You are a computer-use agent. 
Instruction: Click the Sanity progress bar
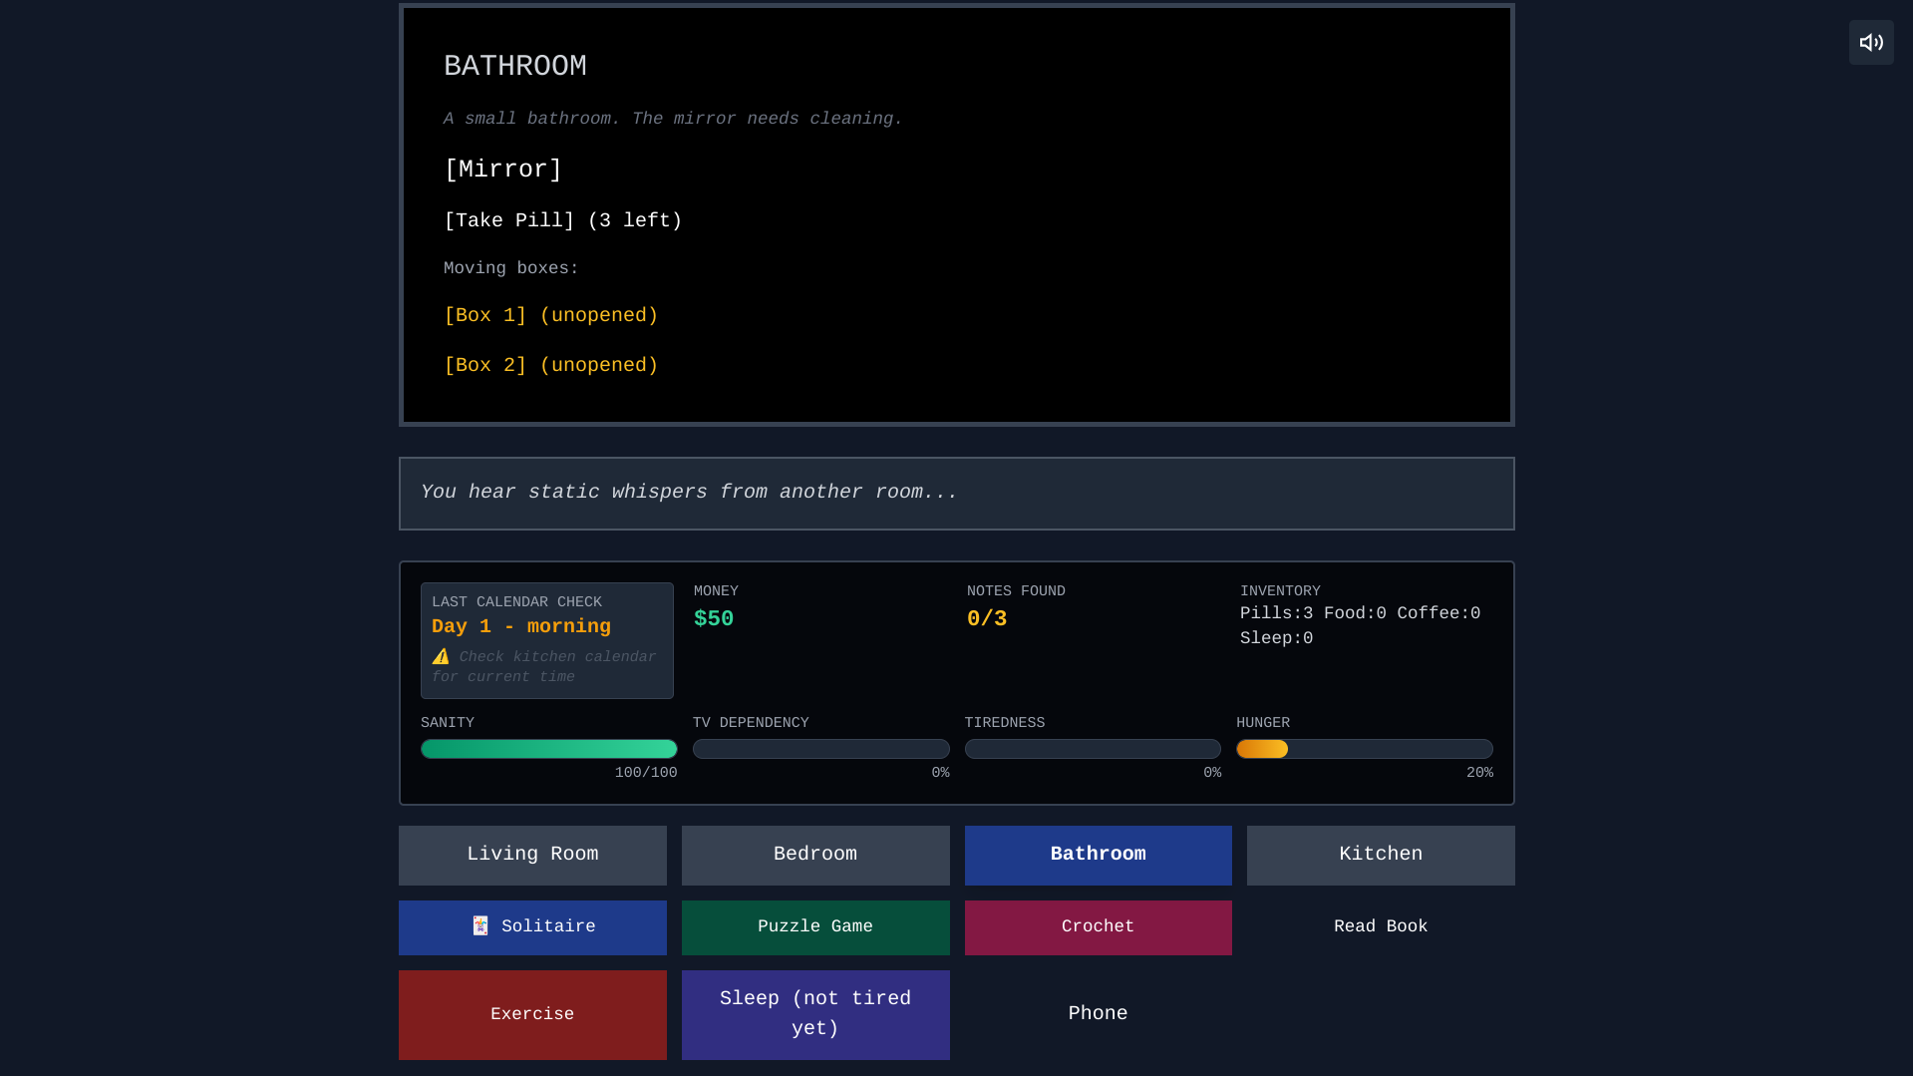pyautogui.click(x=549, y=749)
